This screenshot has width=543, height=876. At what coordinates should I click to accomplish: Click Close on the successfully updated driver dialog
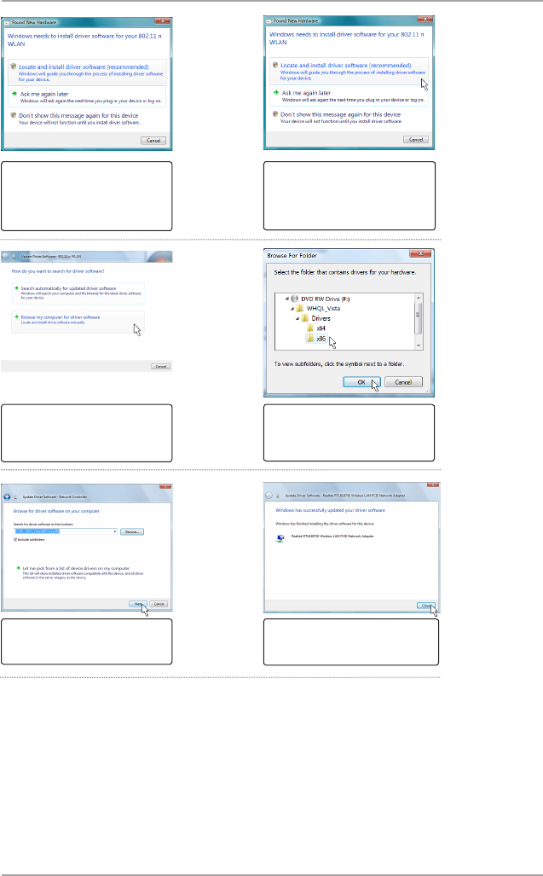coord(426,606)
